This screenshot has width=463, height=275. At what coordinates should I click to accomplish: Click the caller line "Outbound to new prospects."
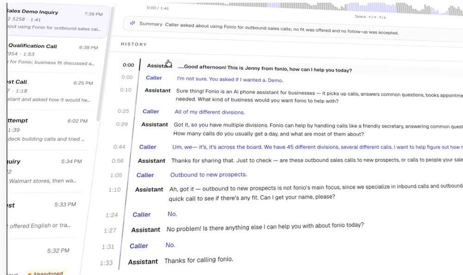208,175
